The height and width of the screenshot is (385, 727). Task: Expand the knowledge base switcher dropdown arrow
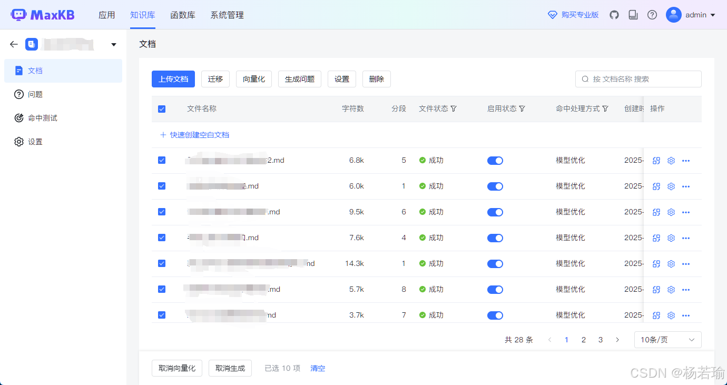[114, 45]
